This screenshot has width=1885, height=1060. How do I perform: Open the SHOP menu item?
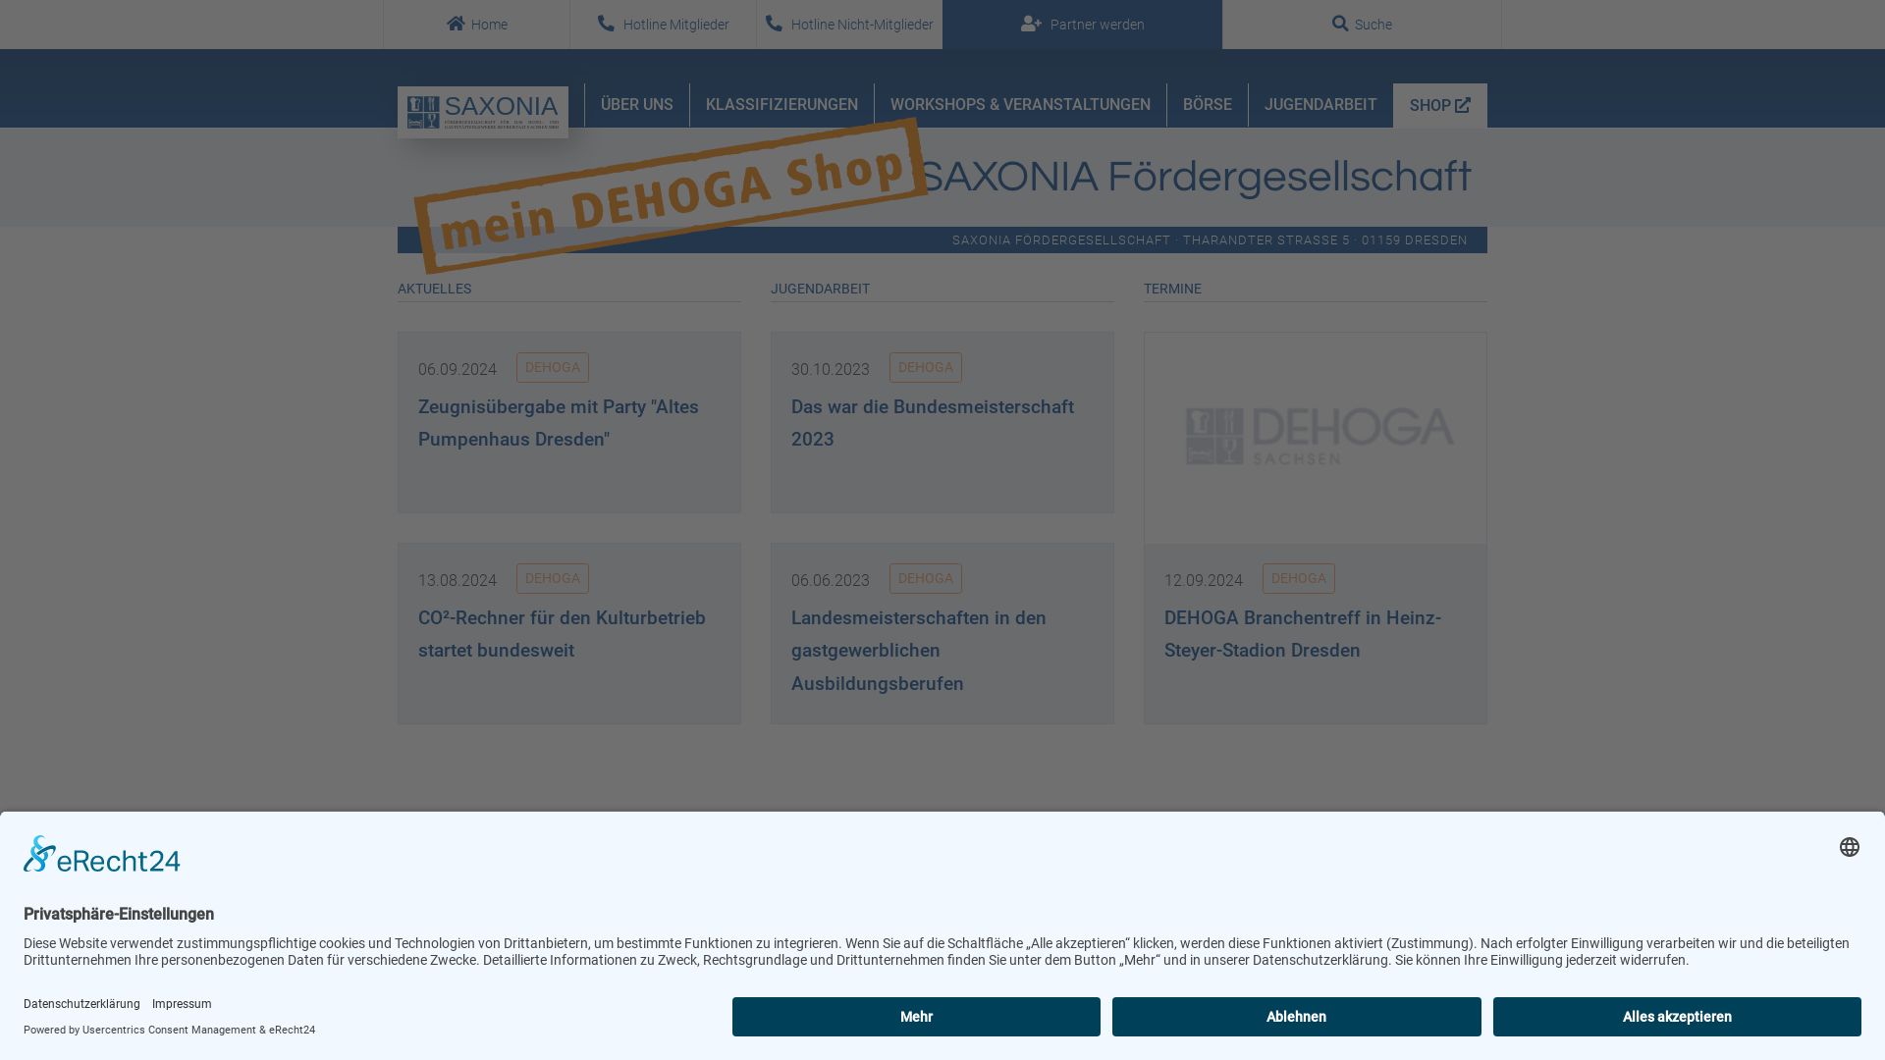coord(1440,105)
